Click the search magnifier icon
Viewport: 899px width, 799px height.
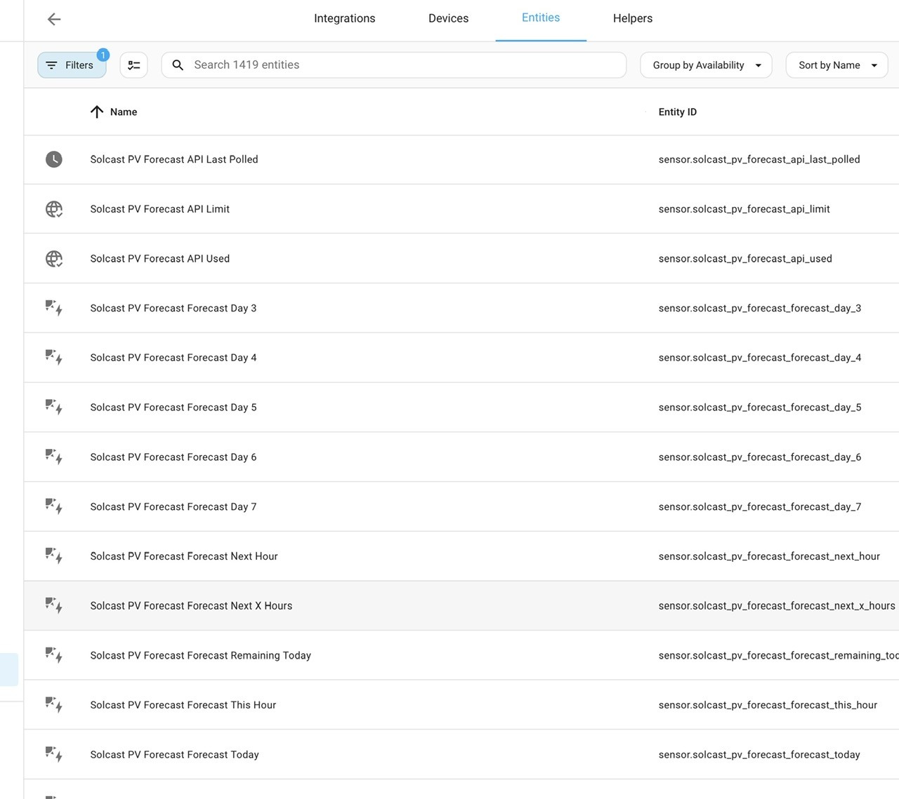178,65
